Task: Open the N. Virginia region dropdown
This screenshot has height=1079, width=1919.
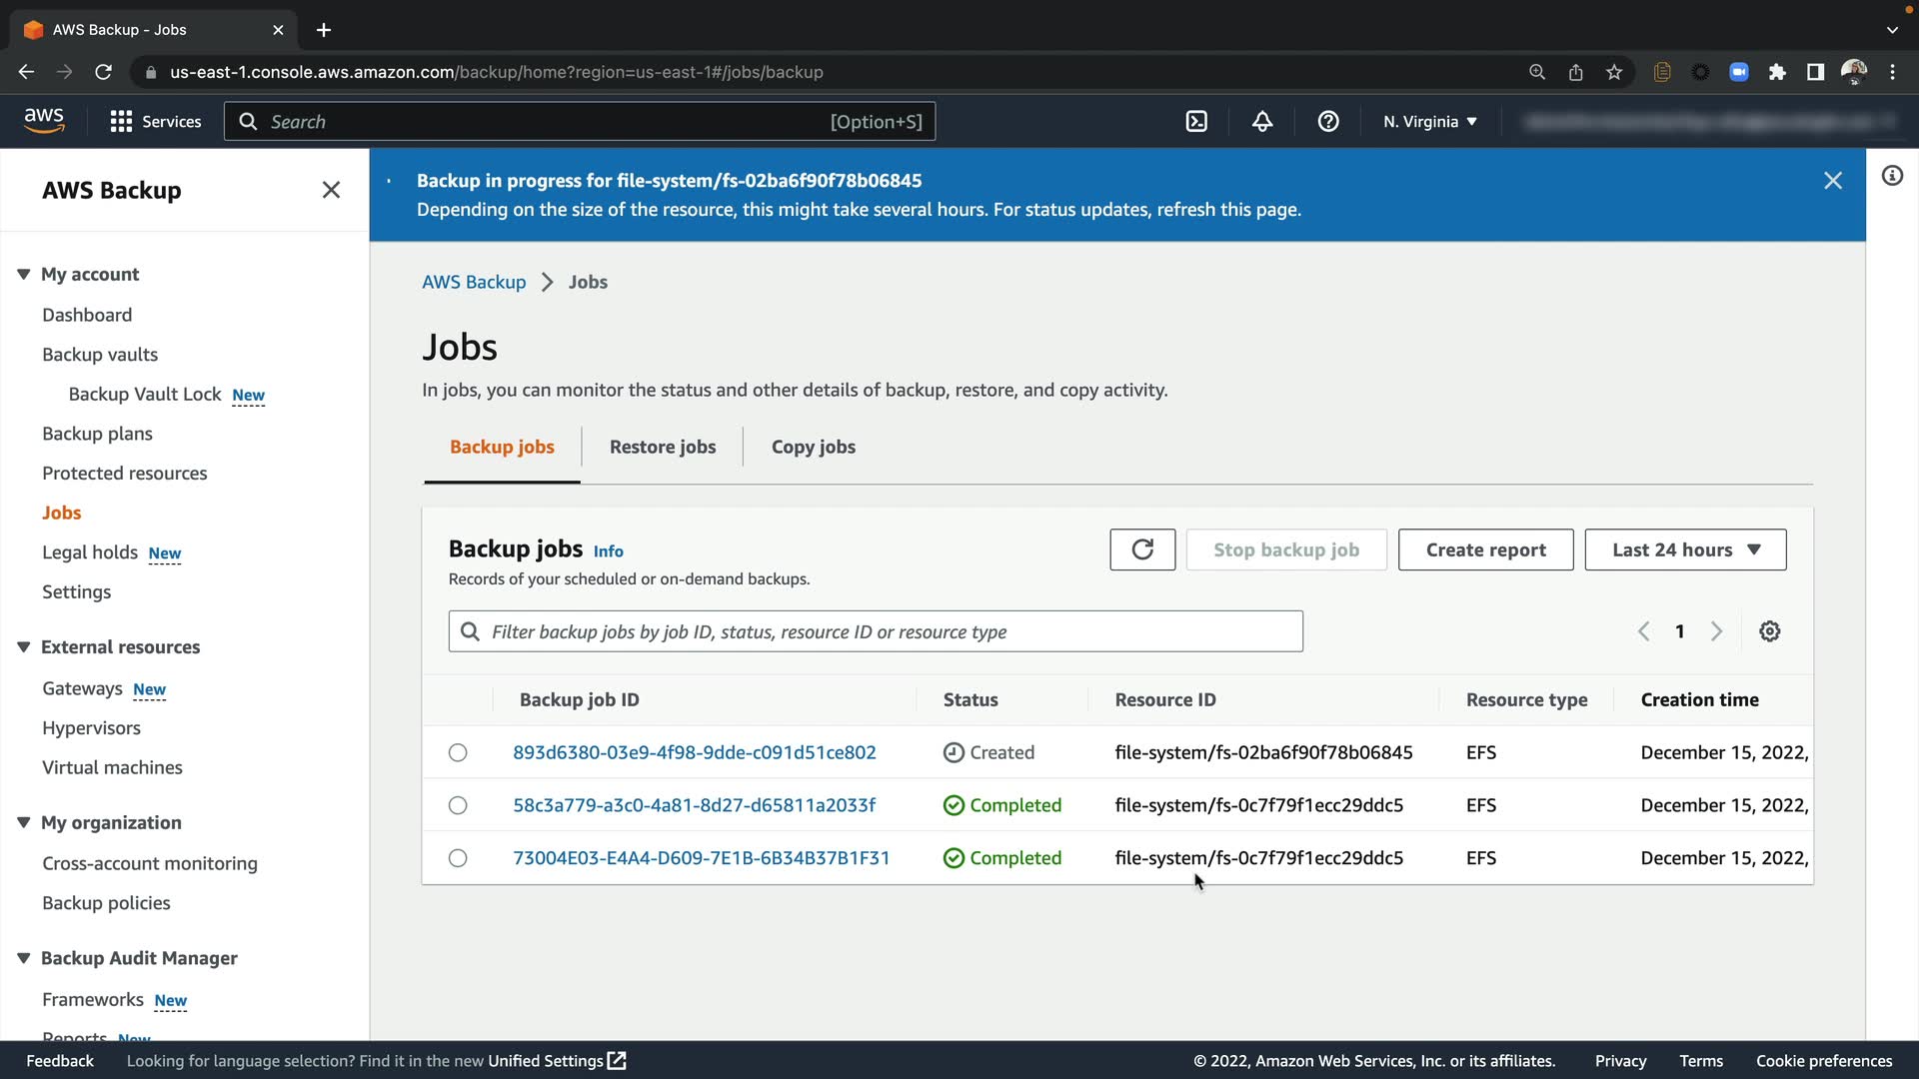Action: pos(1429,121)
